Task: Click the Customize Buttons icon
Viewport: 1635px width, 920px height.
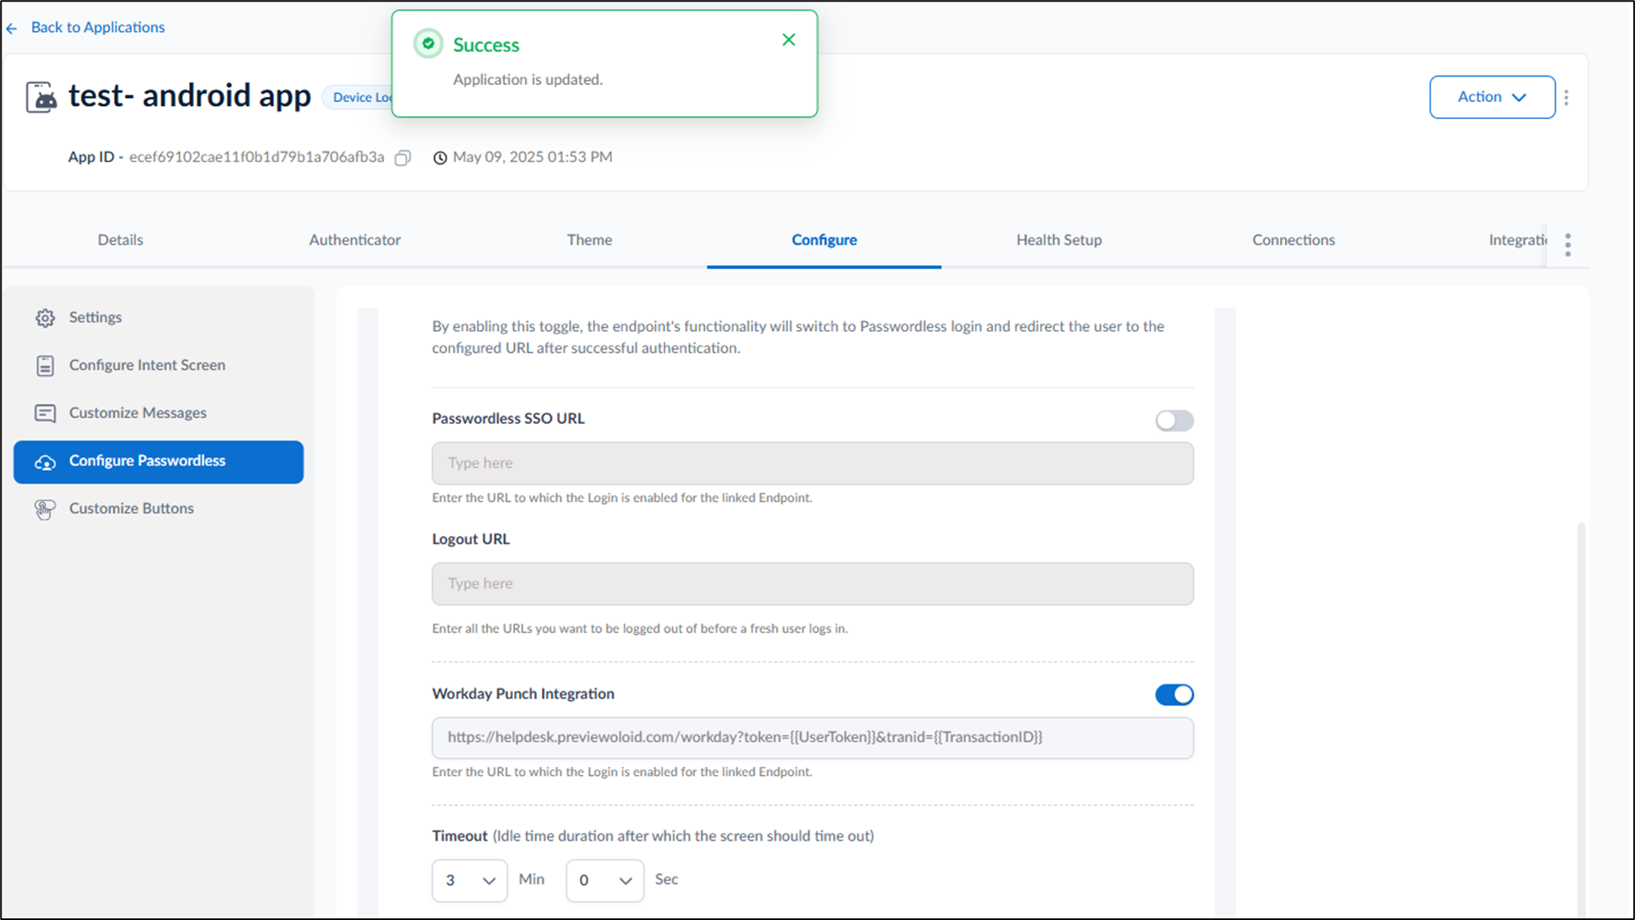Action: (45, 510)
